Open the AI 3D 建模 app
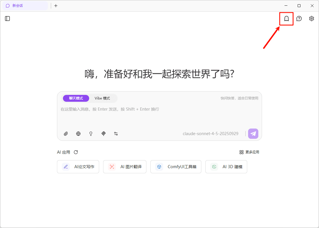 (x=226, y=167)
